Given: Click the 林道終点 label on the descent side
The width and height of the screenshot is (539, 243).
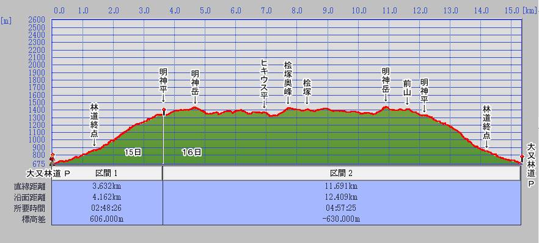Looking at the screenshot, I should point(486,122).
